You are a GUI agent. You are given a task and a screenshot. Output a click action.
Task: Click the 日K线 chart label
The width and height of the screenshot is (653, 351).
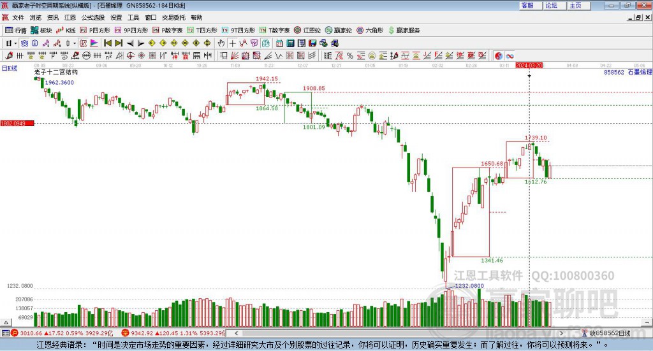pos(10,68)
